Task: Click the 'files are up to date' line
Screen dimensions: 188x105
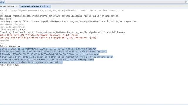Action: 13,29
